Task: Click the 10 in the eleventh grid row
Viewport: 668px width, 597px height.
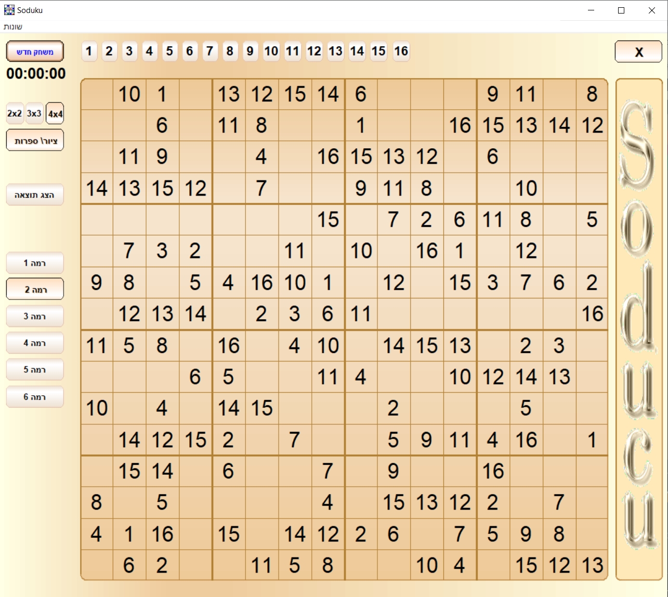Action: (x=97, y=408)
